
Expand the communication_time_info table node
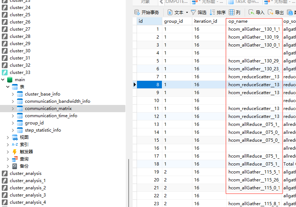coord(13,116)
